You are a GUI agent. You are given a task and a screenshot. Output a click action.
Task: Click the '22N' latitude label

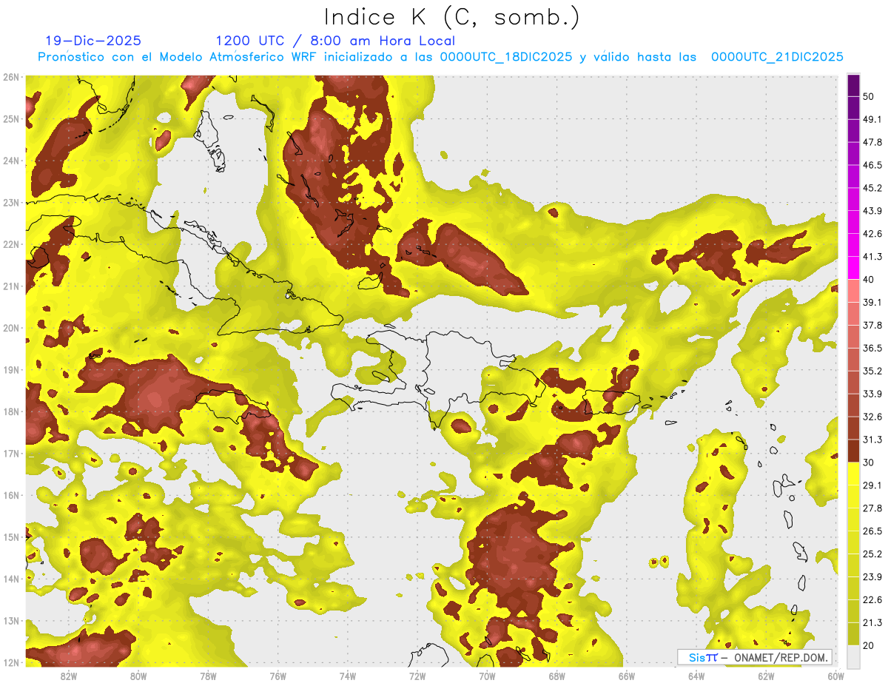coord(10,244)
